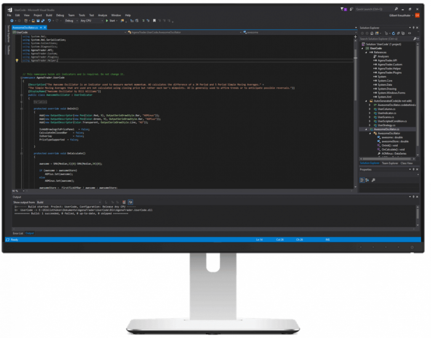Select UserIndicator.cs in Solution Explorer

(x=387, y=114)
